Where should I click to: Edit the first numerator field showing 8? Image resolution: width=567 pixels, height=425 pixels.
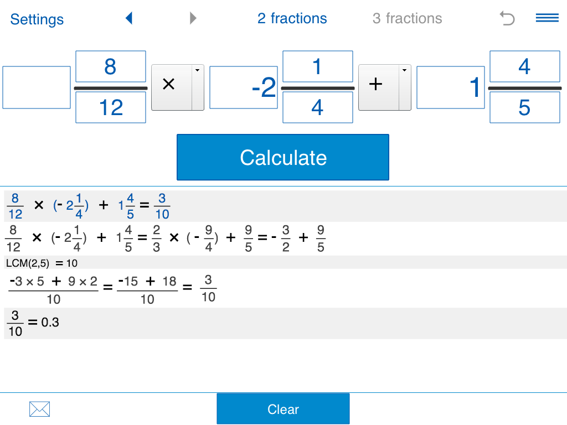click(111, 67)
